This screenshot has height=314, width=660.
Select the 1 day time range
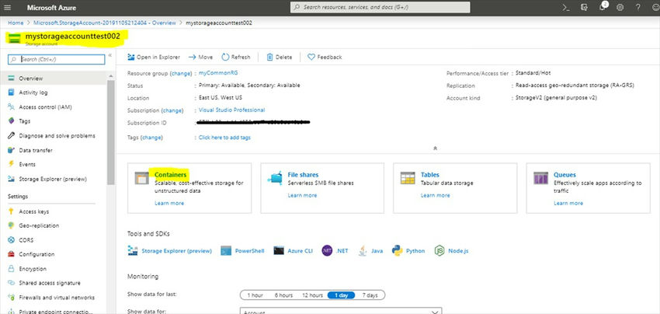(341, 295)
